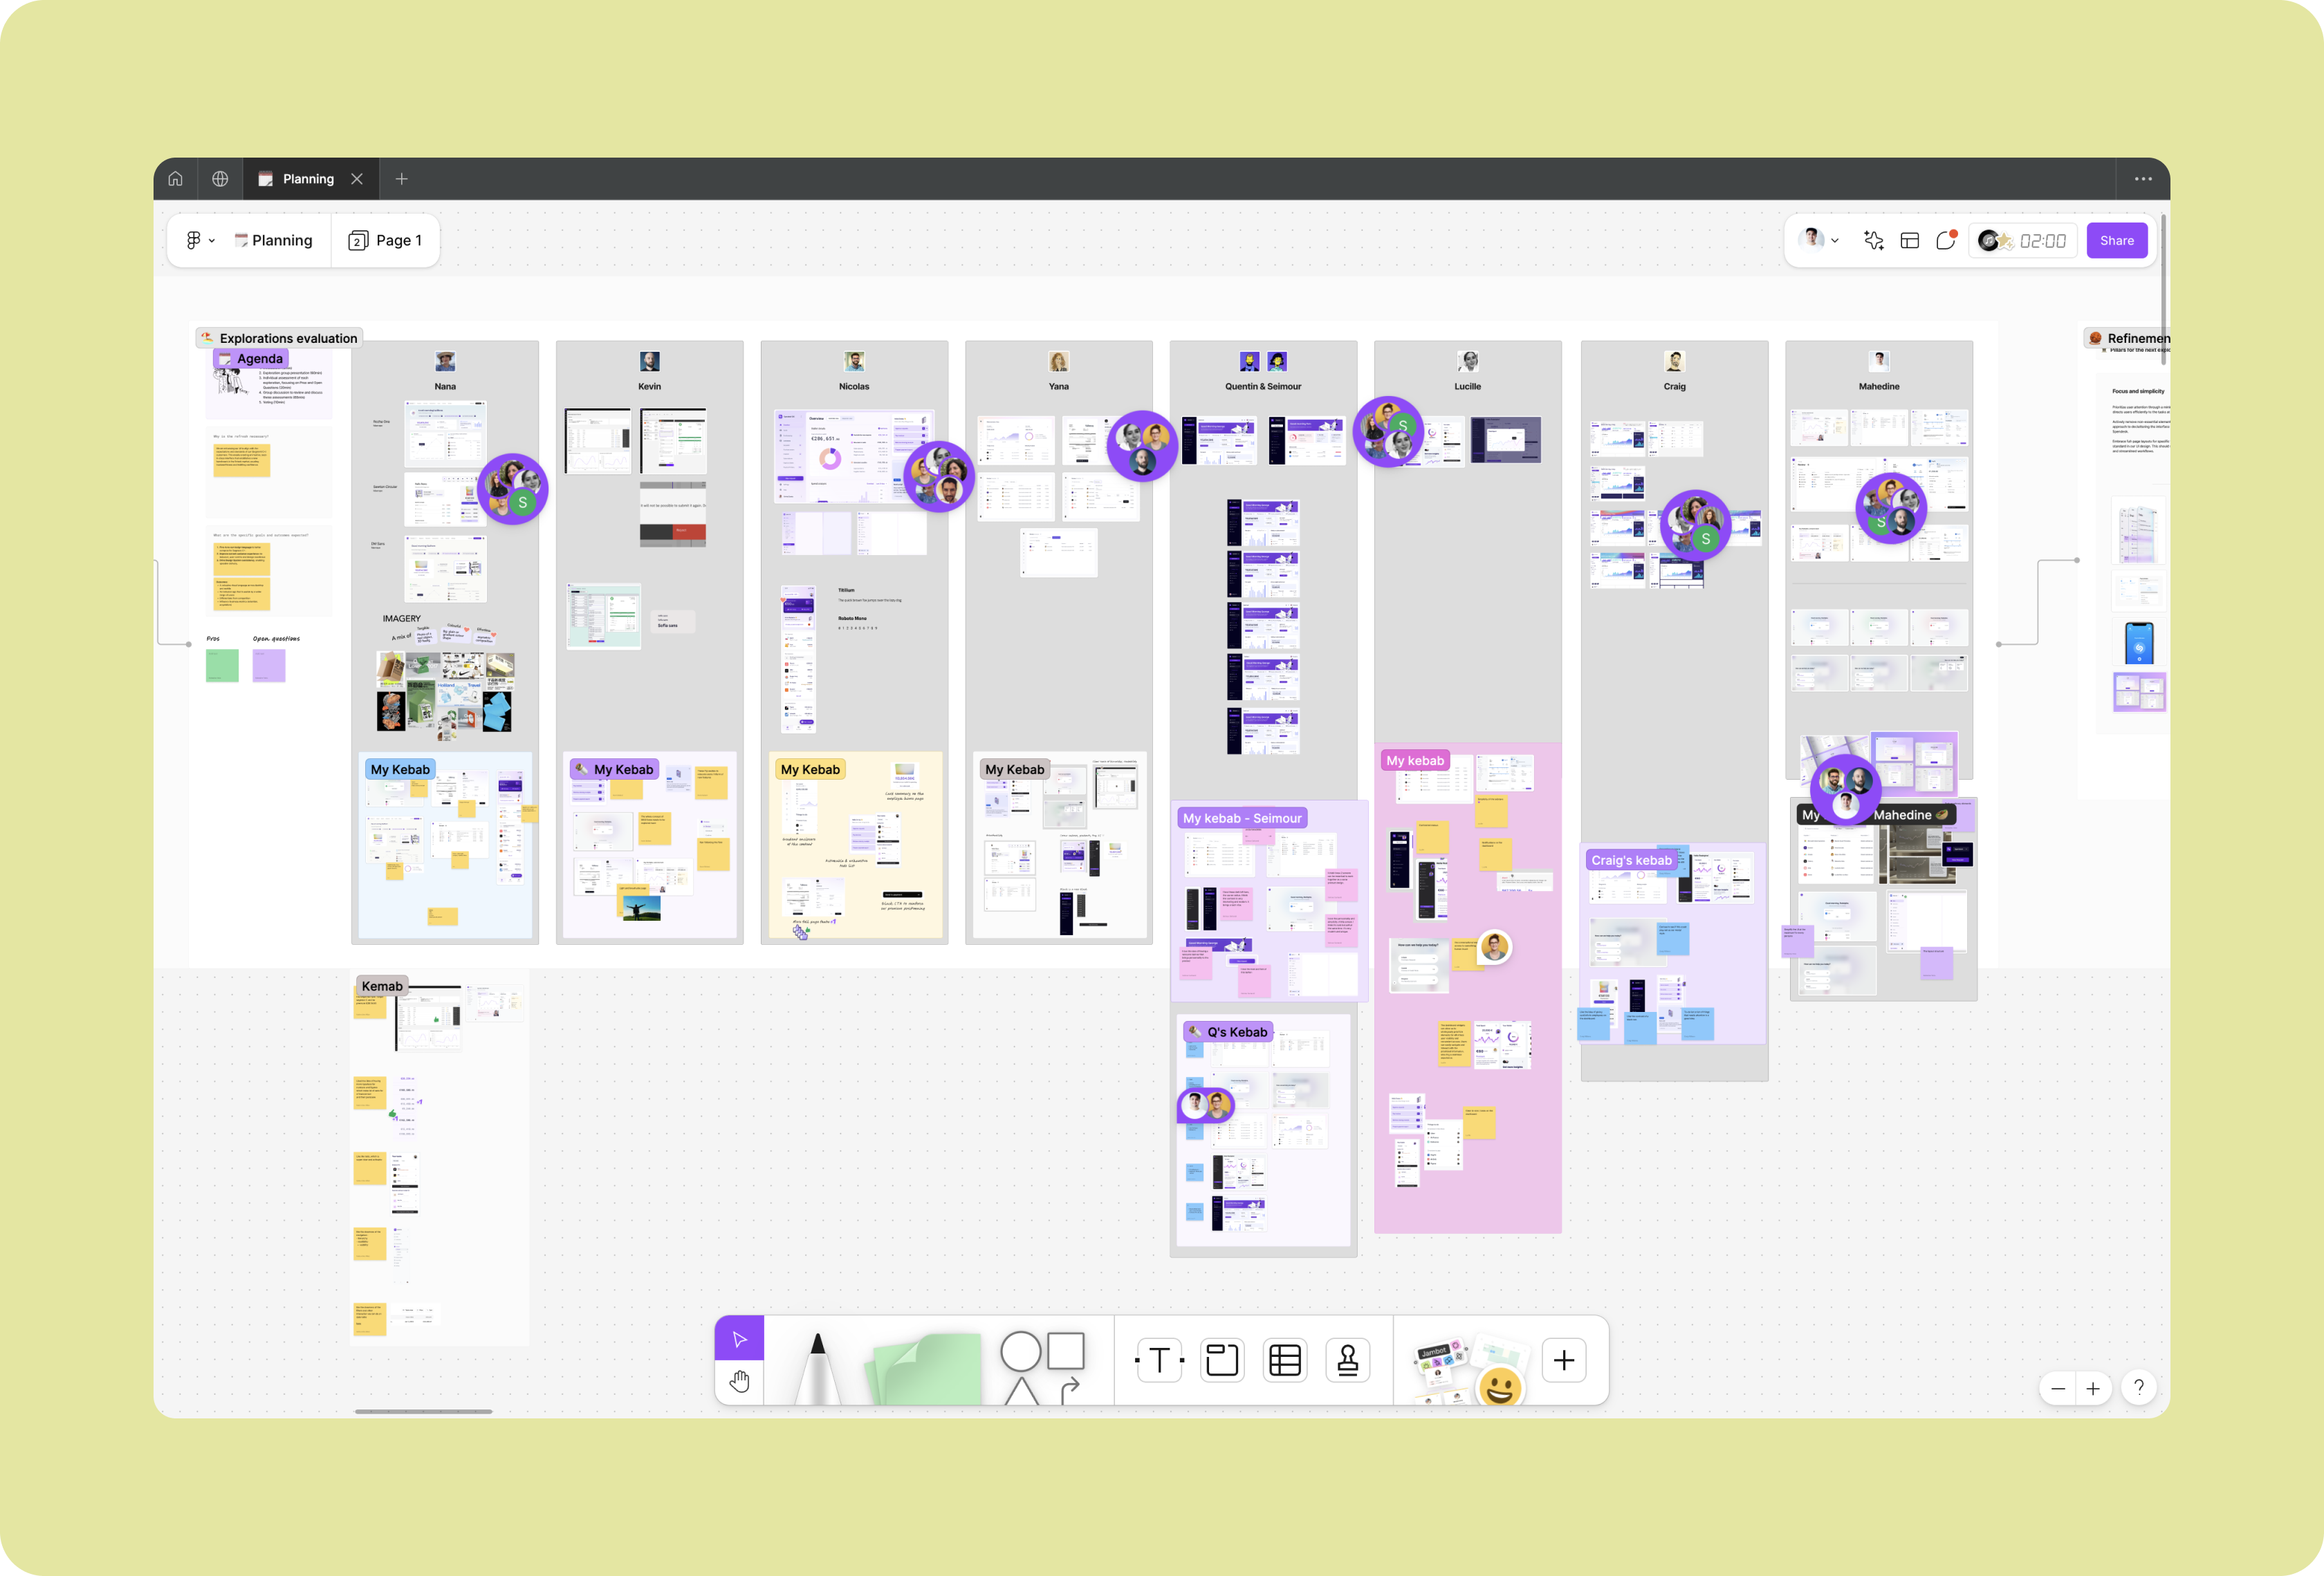Screen dimensions: 2324x1576
Task: Select the text tool
Action: pyautogui.click(x=1159, y=1360)
